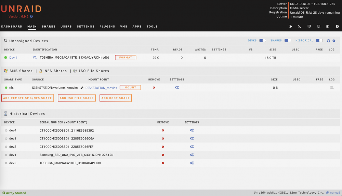Open the SETTINGS tab
342x196 pixels.
pyautogui.click(x=85, y=27)
